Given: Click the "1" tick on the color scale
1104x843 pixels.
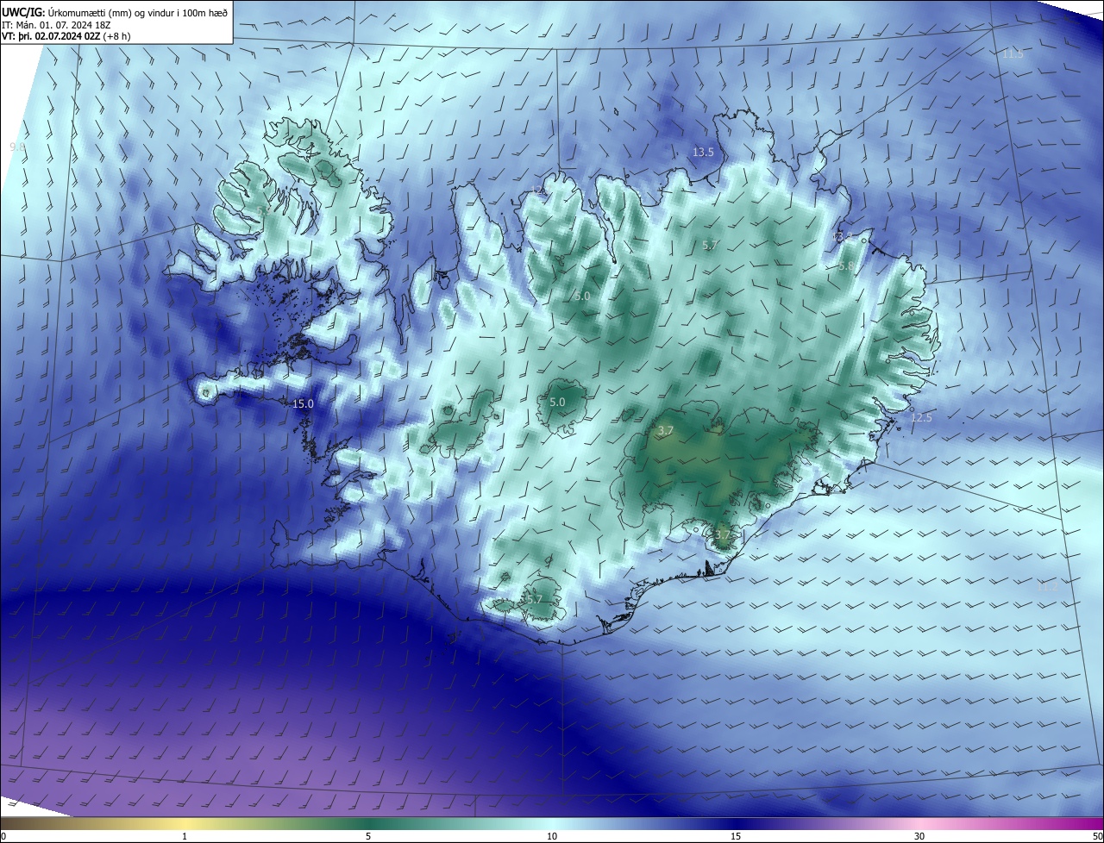Looking at the screenshot, I should [x=185, y=836].
